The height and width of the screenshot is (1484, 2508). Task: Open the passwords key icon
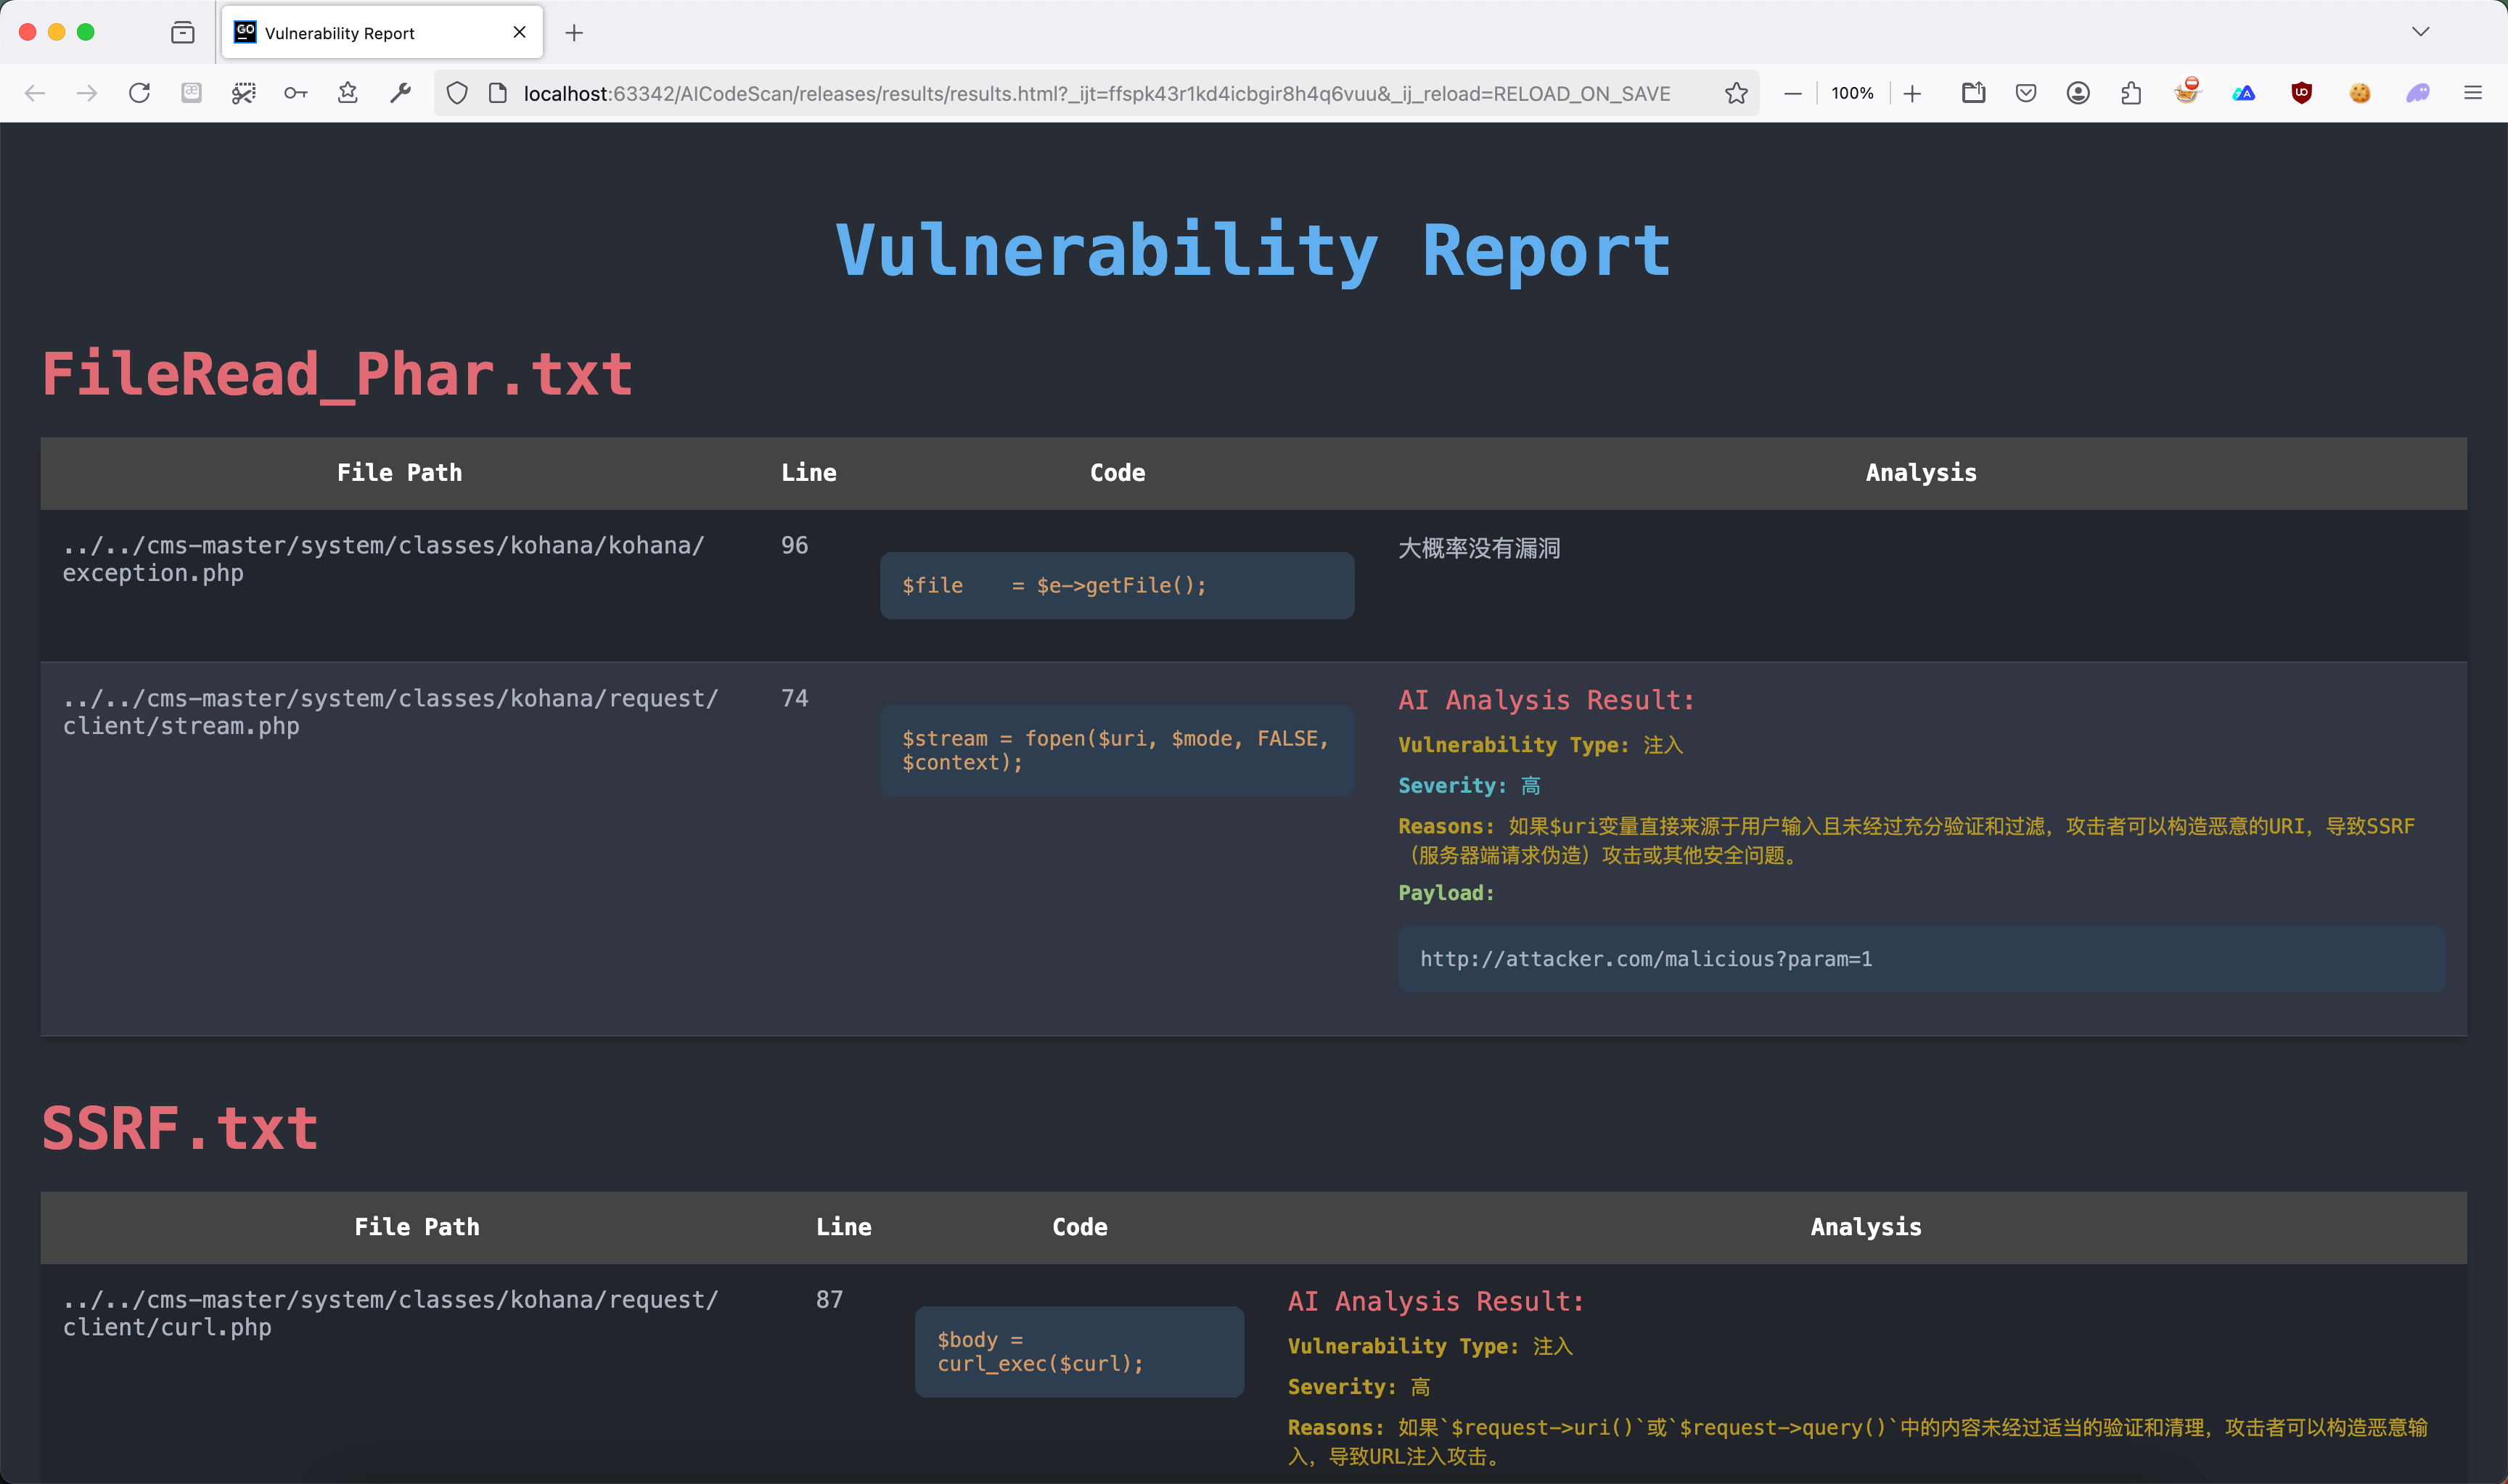(x=295, y=93)
